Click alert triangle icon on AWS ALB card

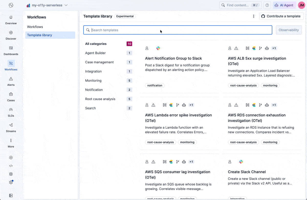pyautogui.click(x=236, y=48)
